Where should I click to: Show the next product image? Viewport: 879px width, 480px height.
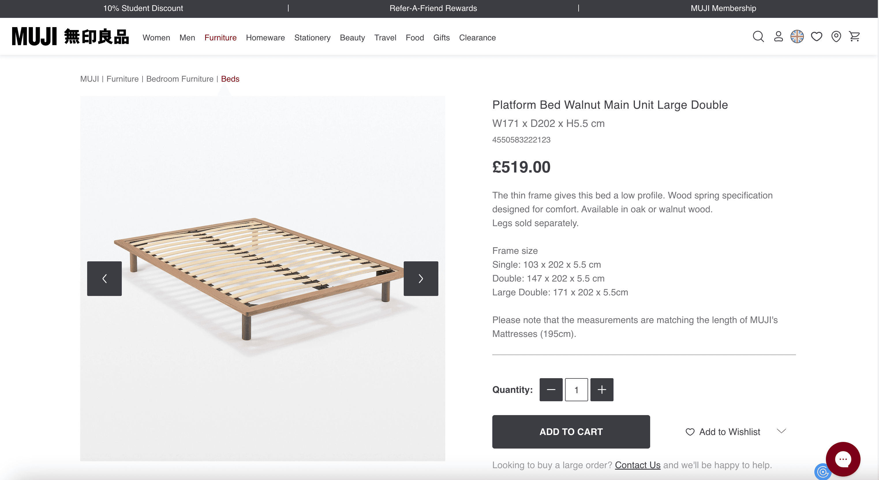420,278
